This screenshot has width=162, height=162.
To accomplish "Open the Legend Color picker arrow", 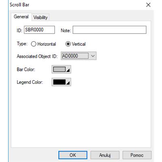I will 68,83.
